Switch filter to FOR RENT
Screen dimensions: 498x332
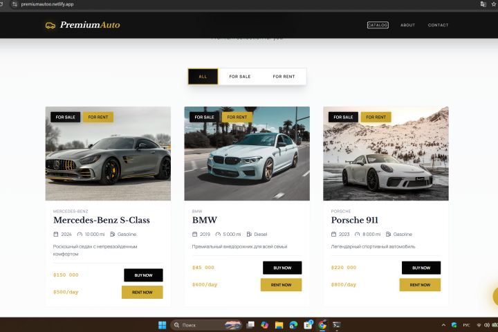284,77
